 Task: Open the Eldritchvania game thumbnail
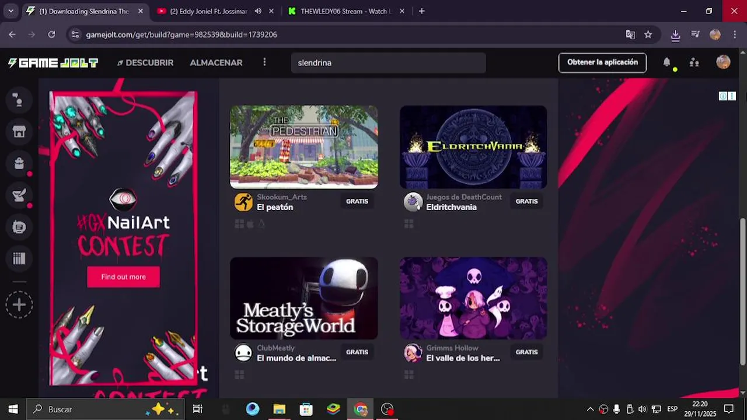click(x=473, y=147)
